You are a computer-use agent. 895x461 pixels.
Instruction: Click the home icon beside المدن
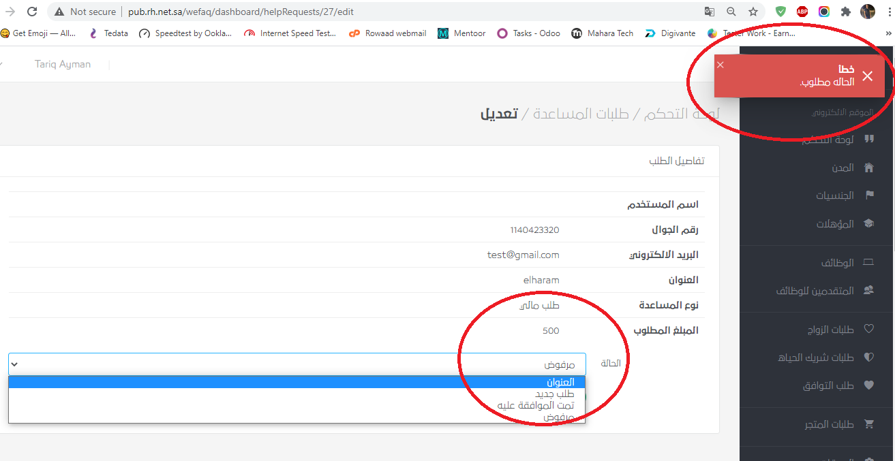pos(868,168)
